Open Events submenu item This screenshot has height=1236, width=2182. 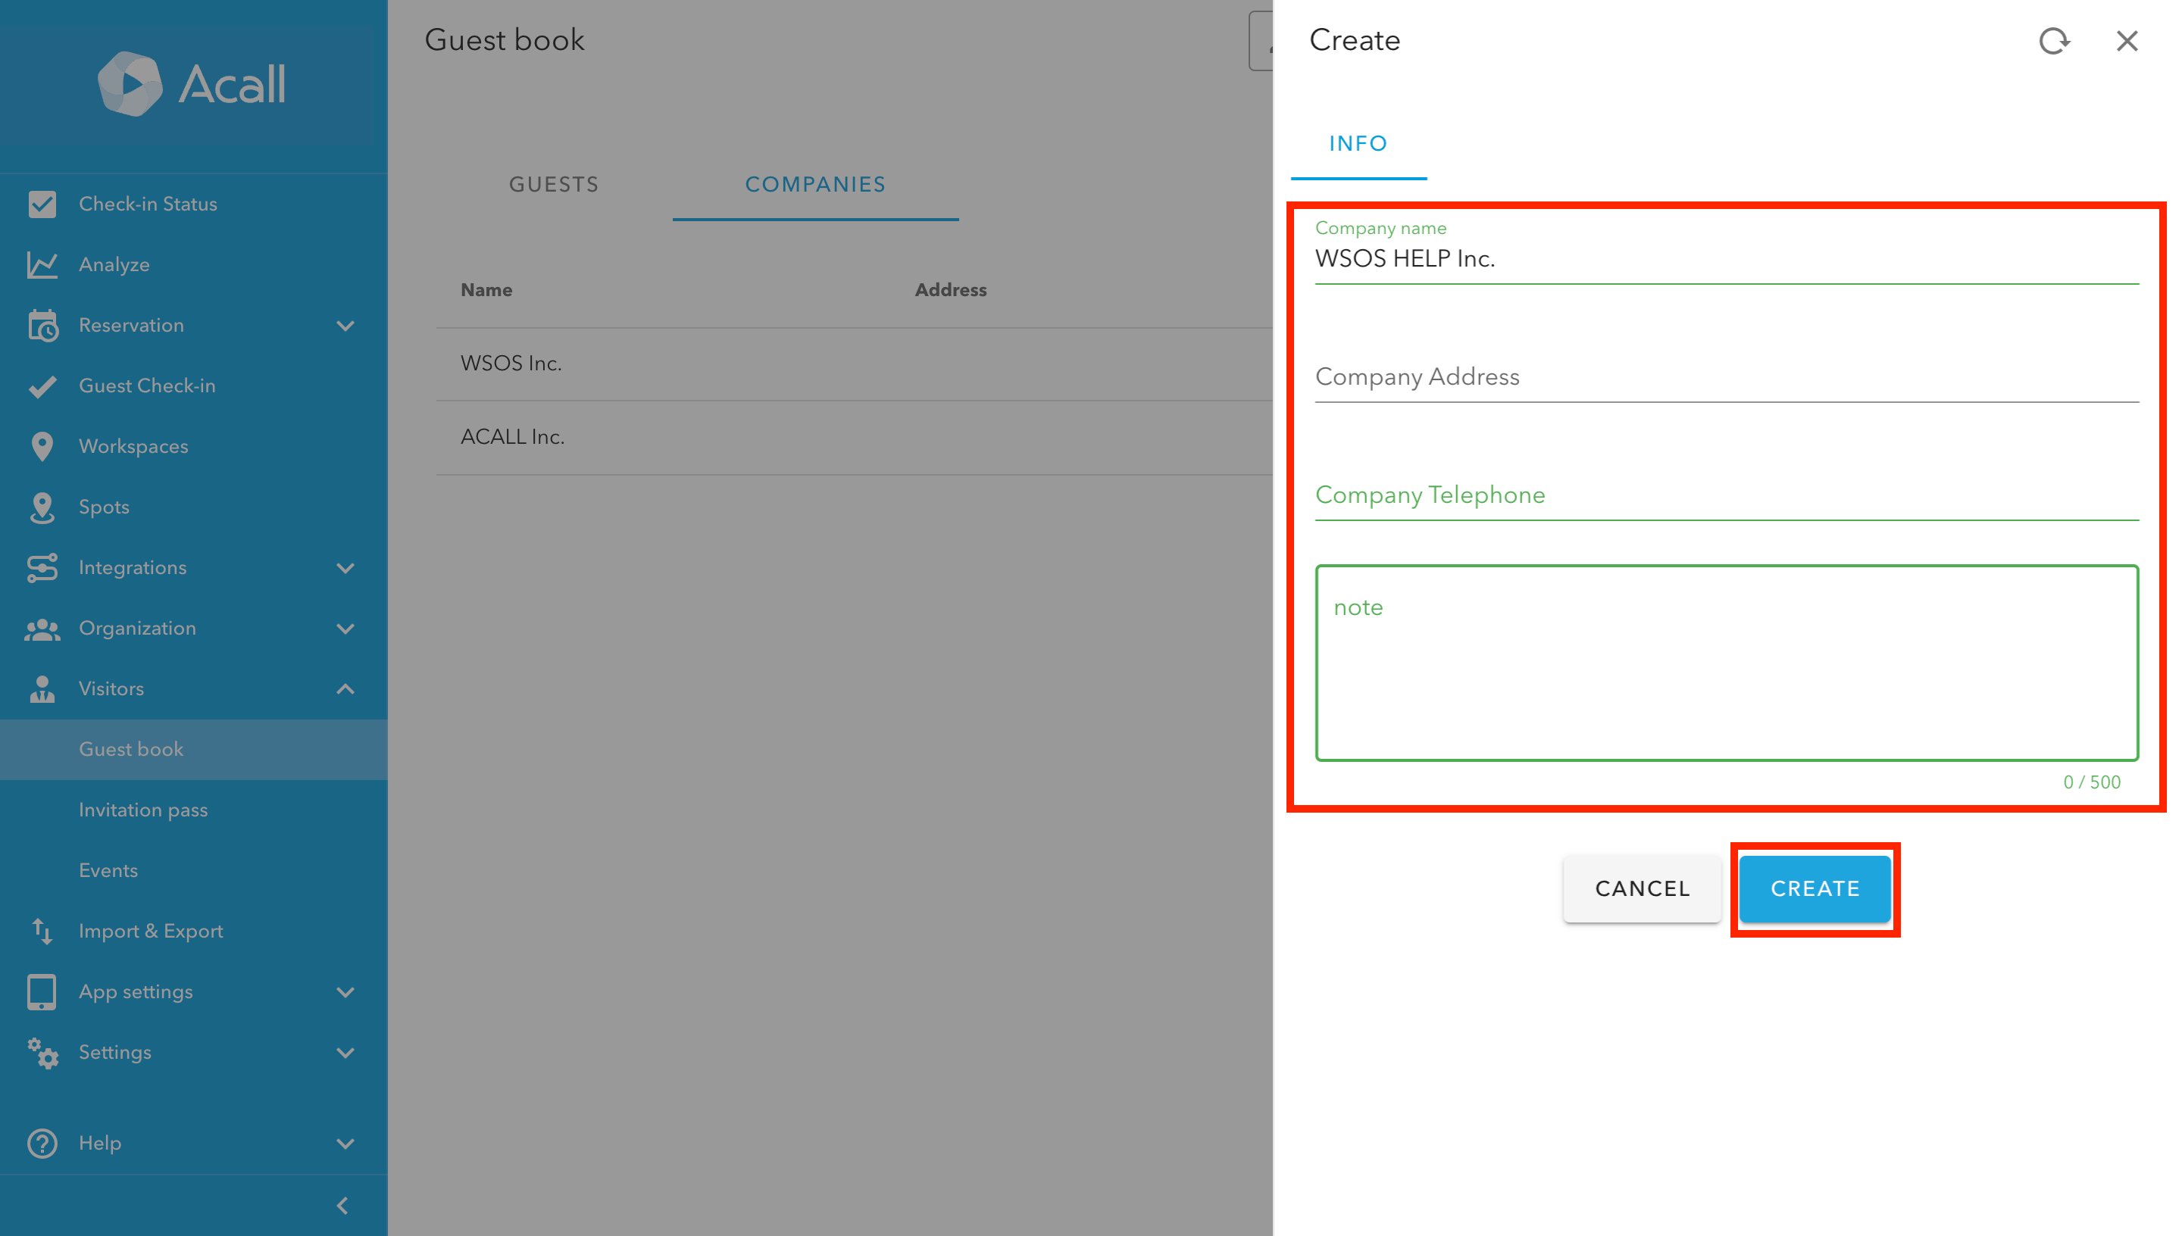(x=194, y=871)
